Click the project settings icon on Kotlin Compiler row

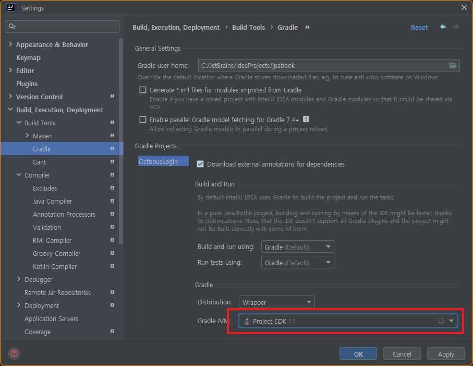click(x=112, y=266)
